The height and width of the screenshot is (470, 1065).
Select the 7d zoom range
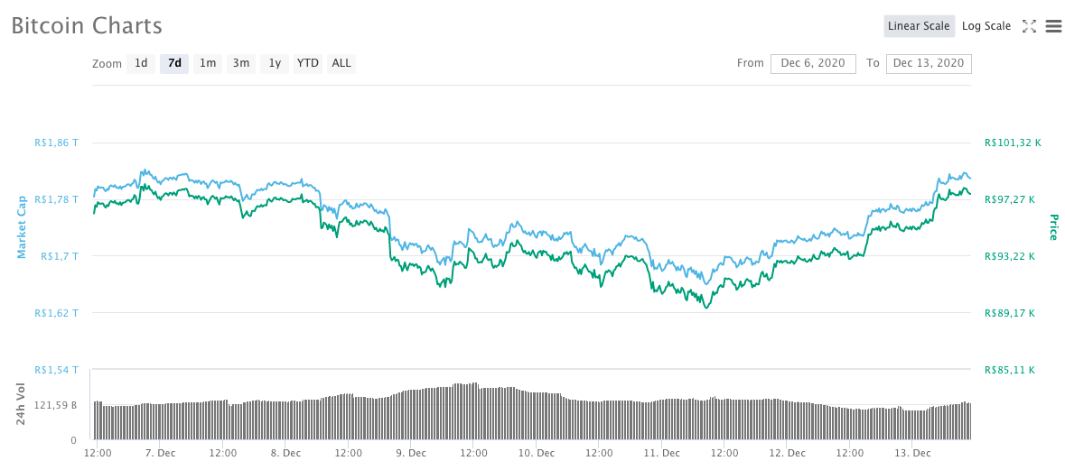(x=174, y=63)
